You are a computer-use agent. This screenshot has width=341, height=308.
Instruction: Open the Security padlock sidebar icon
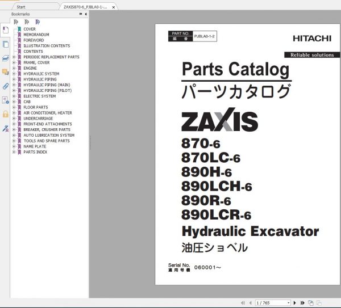(6, 114)
